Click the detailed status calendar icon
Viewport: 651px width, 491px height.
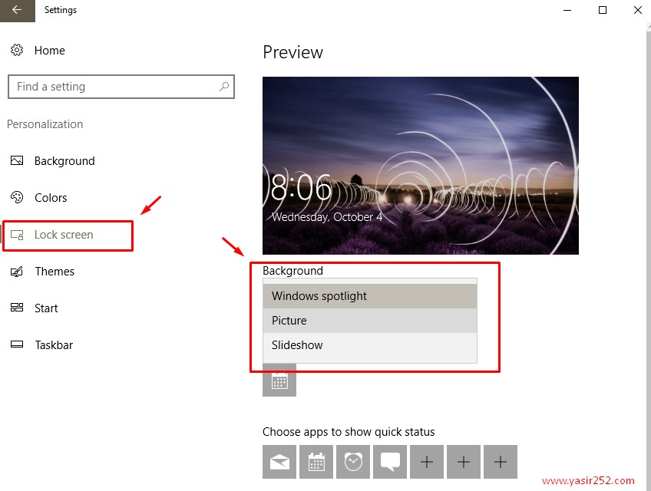point(279,381)
